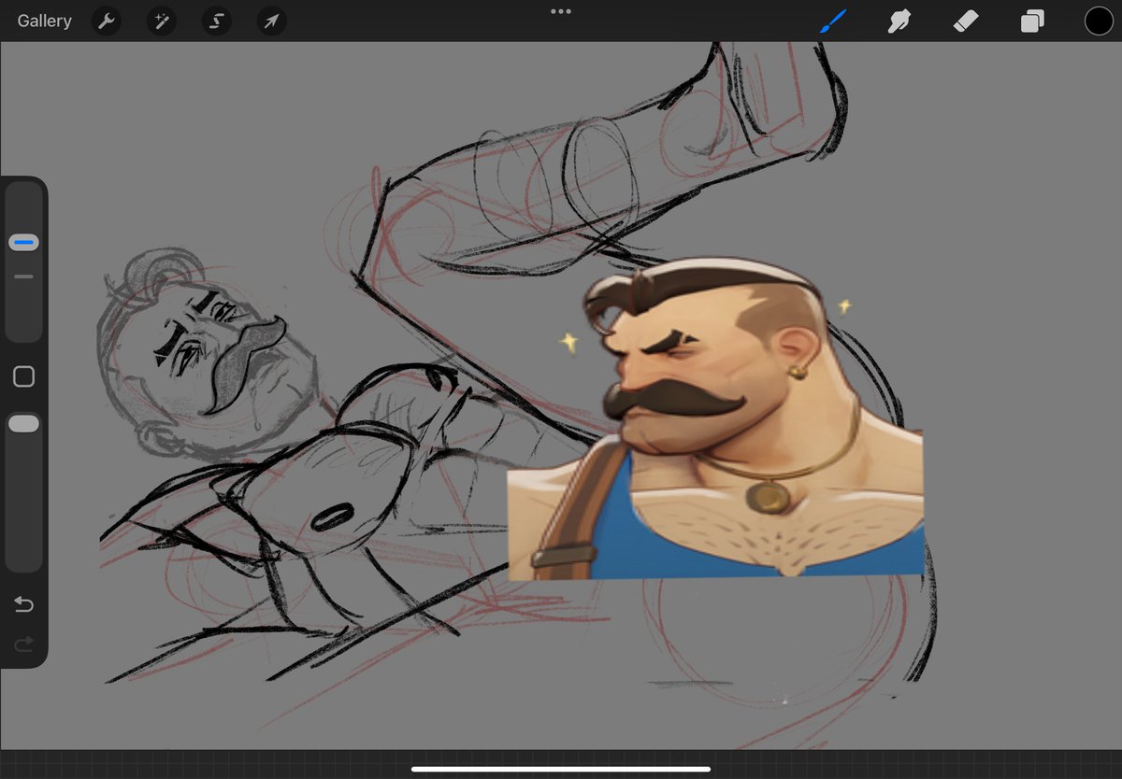Undo the last stroke
Image resolution: width=1122 pixels, height=779 pixels.
click(23, 605)
